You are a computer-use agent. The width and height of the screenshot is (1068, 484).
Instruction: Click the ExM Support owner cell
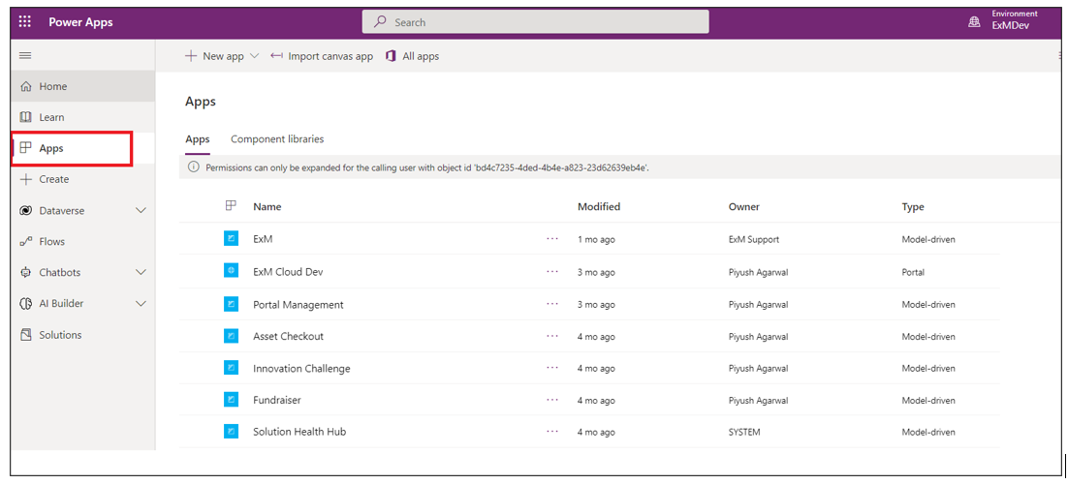pos(754,240)
